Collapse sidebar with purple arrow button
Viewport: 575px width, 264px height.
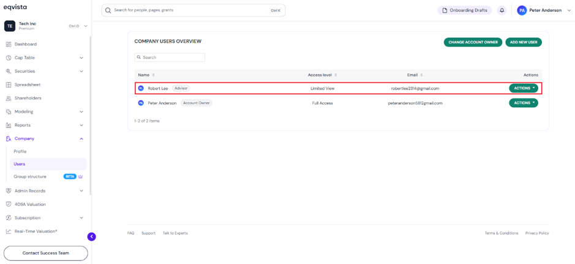pyautogui.click(x=92, y=237)
